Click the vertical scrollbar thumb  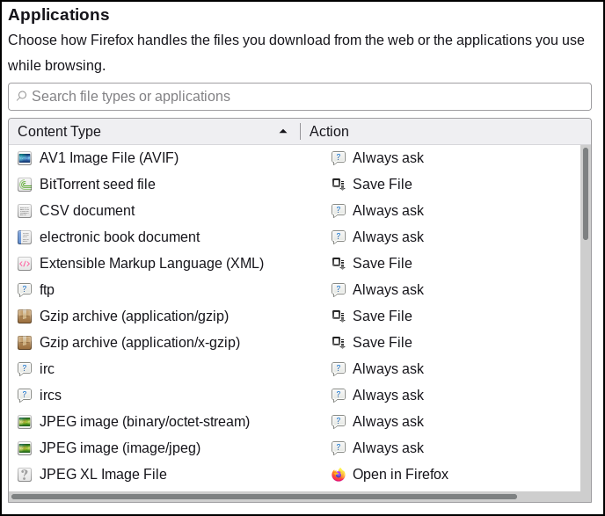[x=586, y=193]
